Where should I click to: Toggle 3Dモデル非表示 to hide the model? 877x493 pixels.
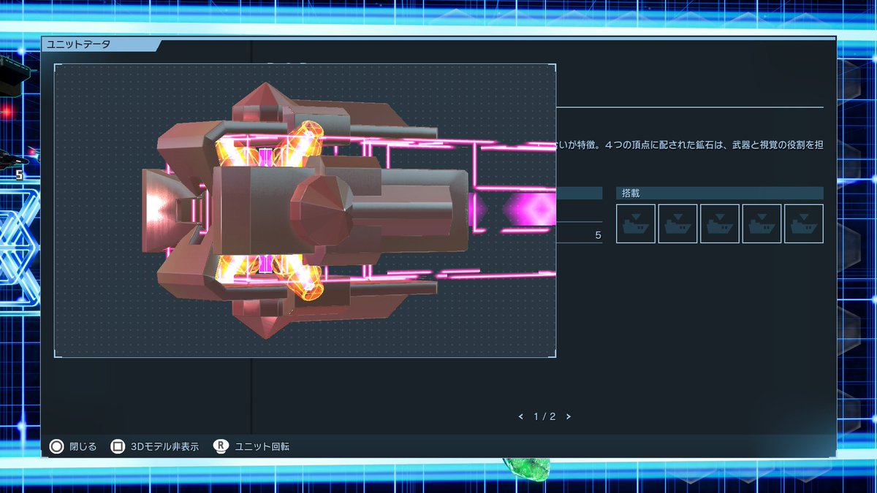tap(164, 446)
